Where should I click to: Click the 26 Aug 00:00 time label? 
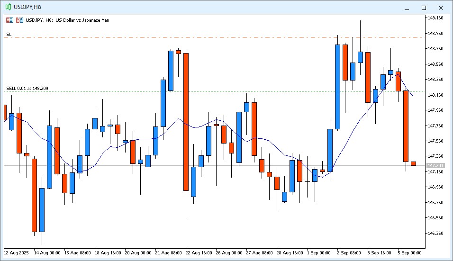tap(229, 253)
